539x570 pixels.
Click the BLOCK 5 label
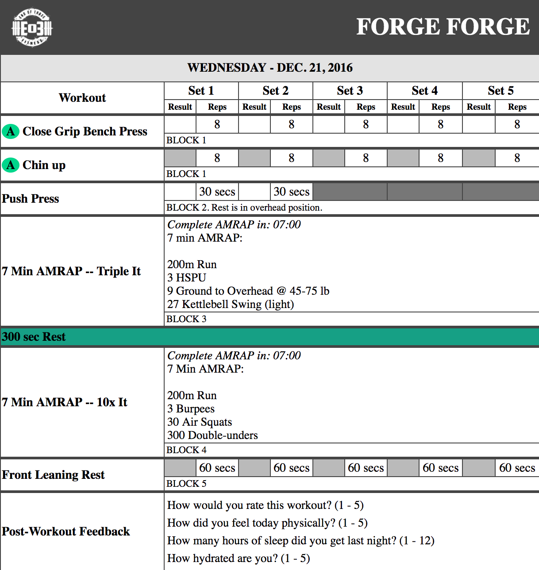pos(186,484)
